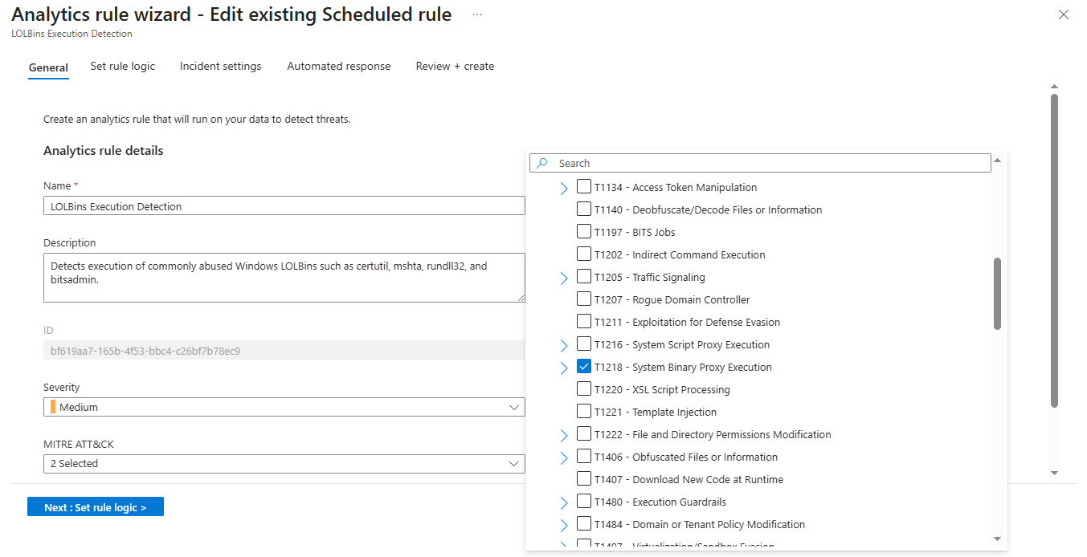Open the ellipsis menu beside wizard title
1087x557 pixels.
pyautogui.click(x=477, y=14)
